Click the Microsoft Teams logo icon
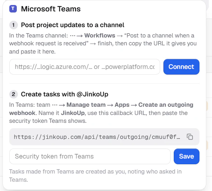This screenshot has height=191, width=212. 13,9
